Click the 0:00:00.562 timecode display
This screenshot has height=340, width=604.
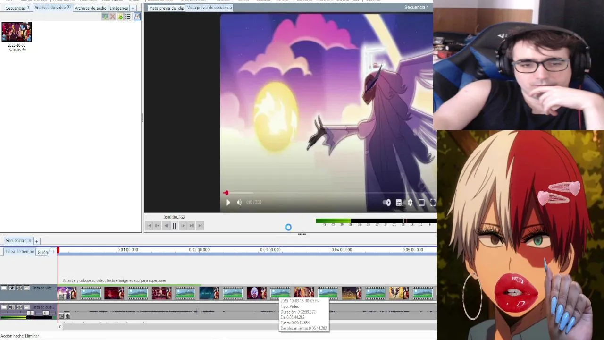174,217
